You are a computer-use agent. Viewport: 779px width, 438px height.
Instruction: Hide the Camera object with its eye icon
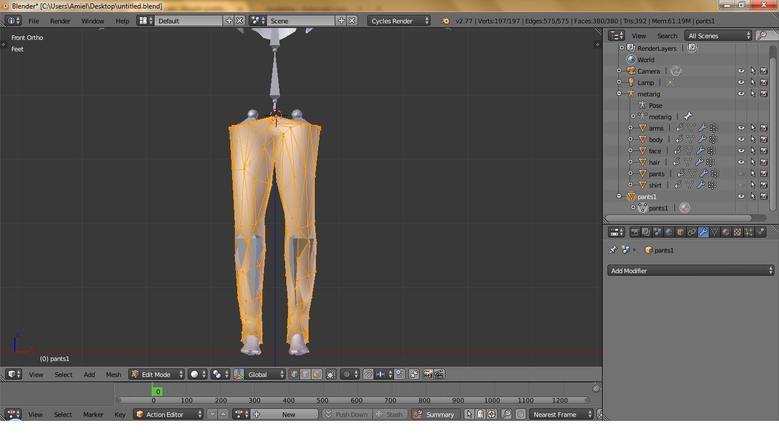coord(741,71)
